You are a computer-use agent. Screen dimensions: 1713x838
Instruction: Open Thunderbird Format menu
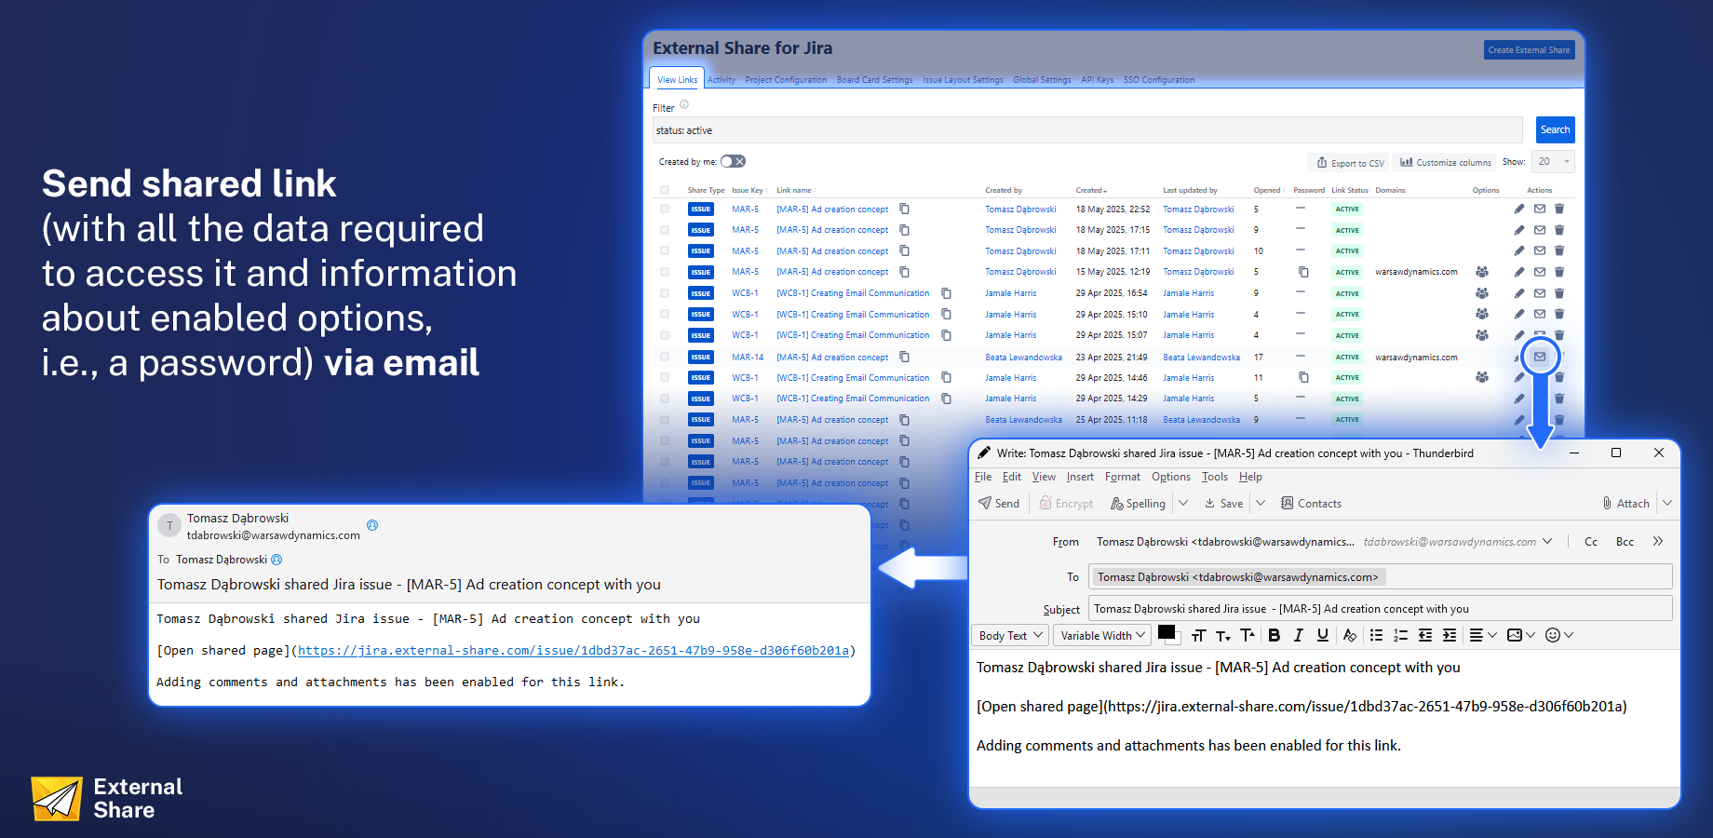pos(1123,477)
